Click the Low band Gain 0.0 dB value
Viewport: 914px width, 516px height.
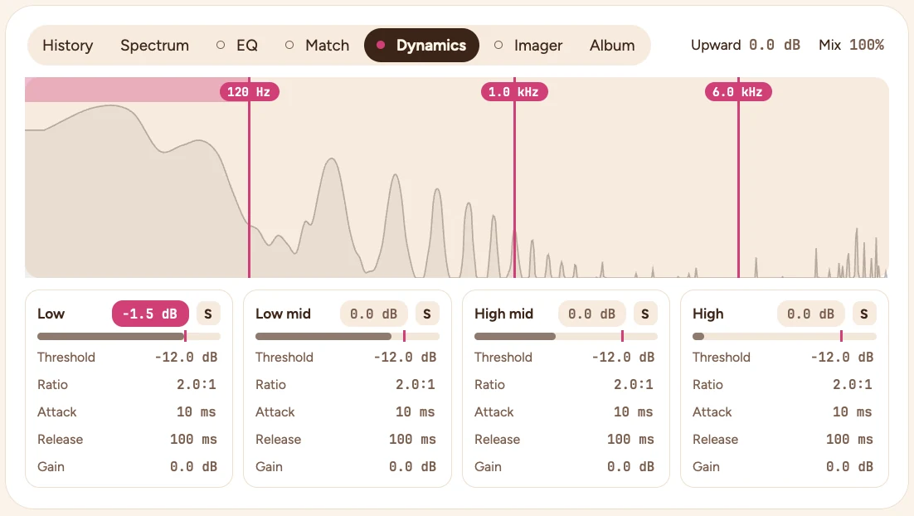pyautogui.click(x=193, y=466)
